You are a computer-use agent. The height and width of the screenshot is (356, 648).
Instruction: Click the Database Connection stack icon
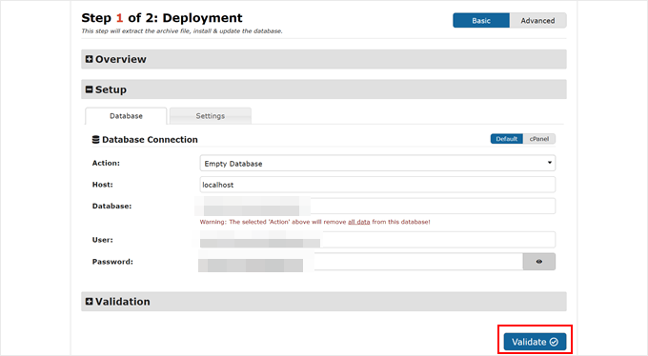click(95, 140)
